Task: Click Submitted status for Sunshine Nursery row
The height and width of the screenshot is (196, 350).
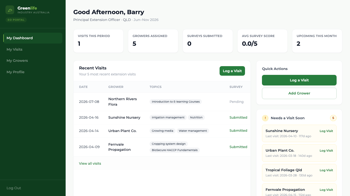Action: point(238,118)
